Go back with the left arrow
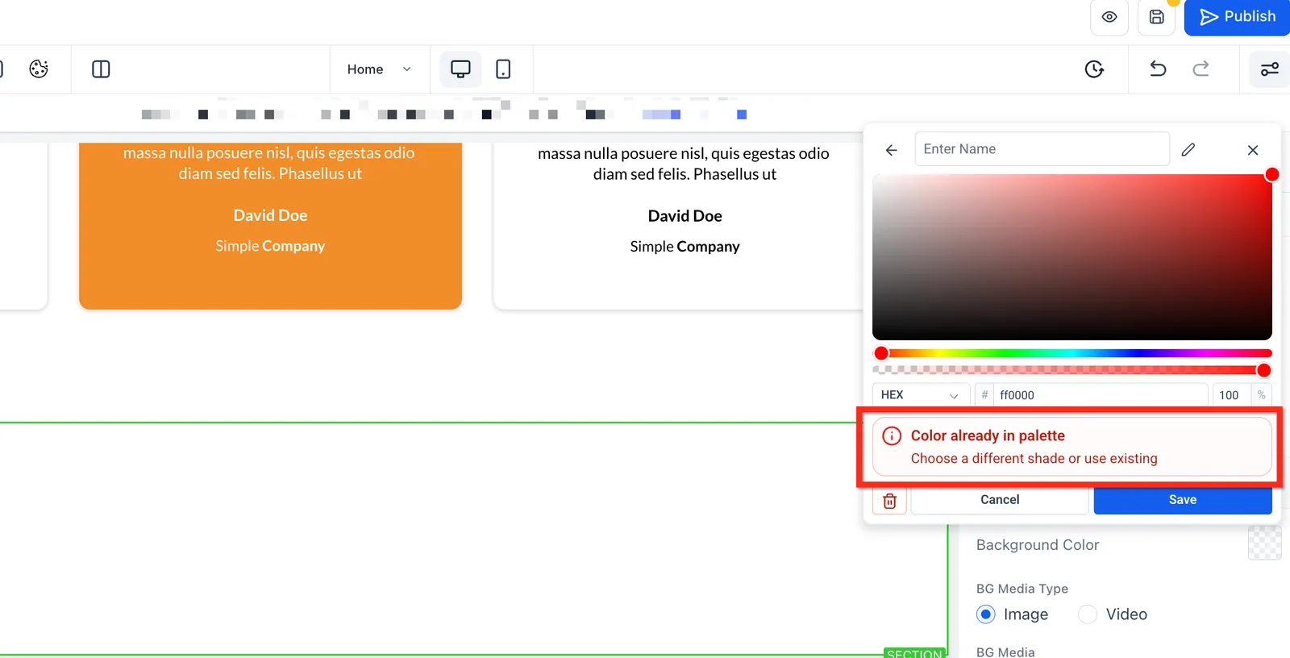This screenshot has height=658, width=1290. (x=891, y=150)
